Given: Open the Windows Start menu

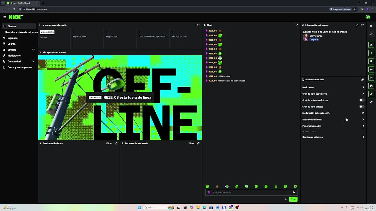Looking at the screenshot, I should 139,207.
